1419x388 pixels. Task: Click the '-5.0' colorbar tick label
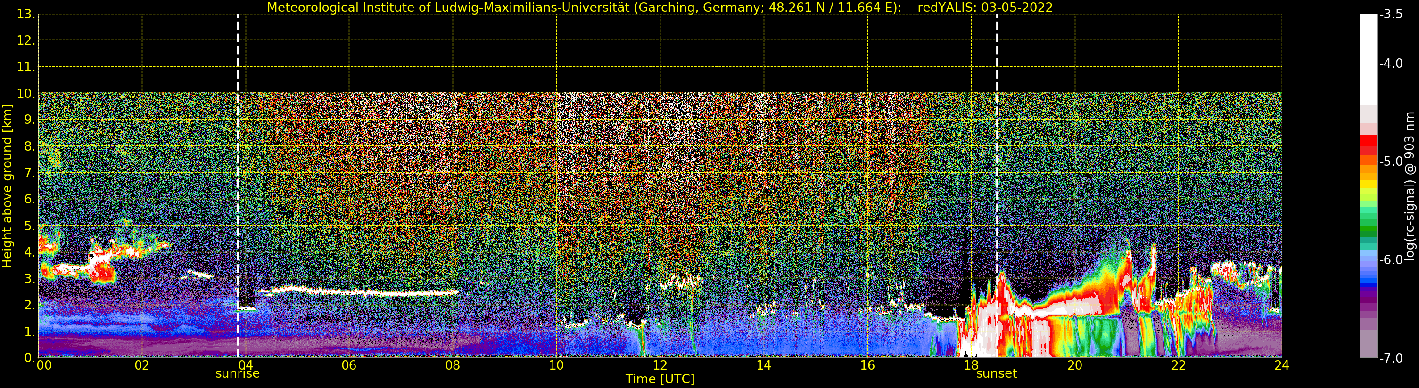pyautogui.click(x=1391, y=162)
